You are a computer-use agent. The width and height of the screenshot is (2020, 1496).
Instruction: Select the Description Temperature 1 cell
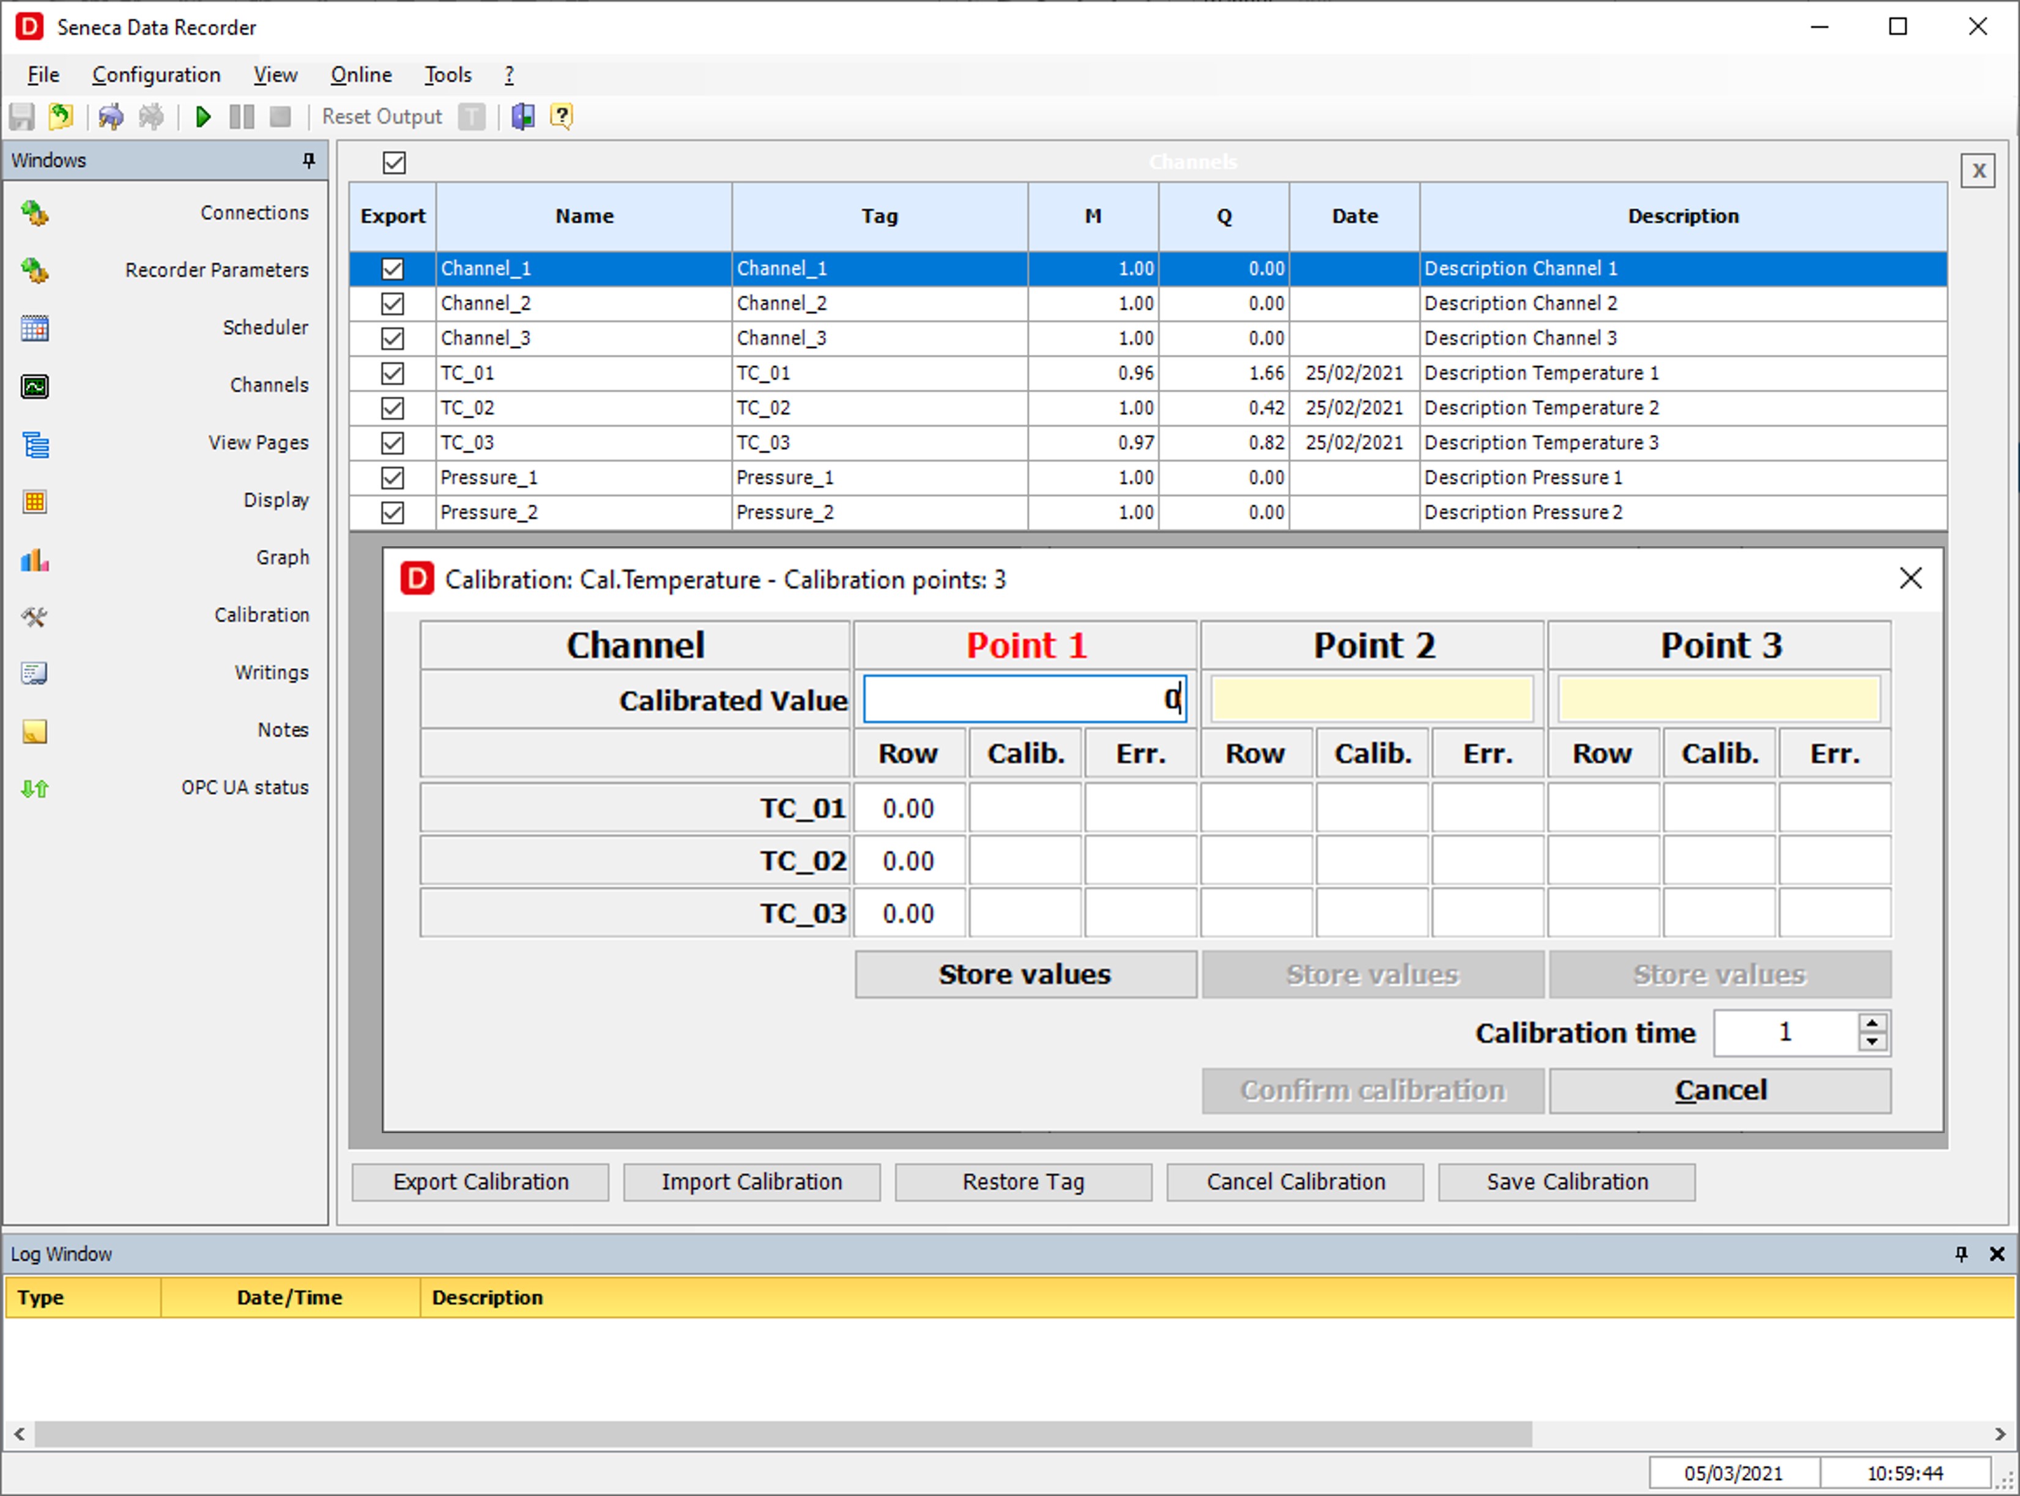click(x=1683, y=374)
